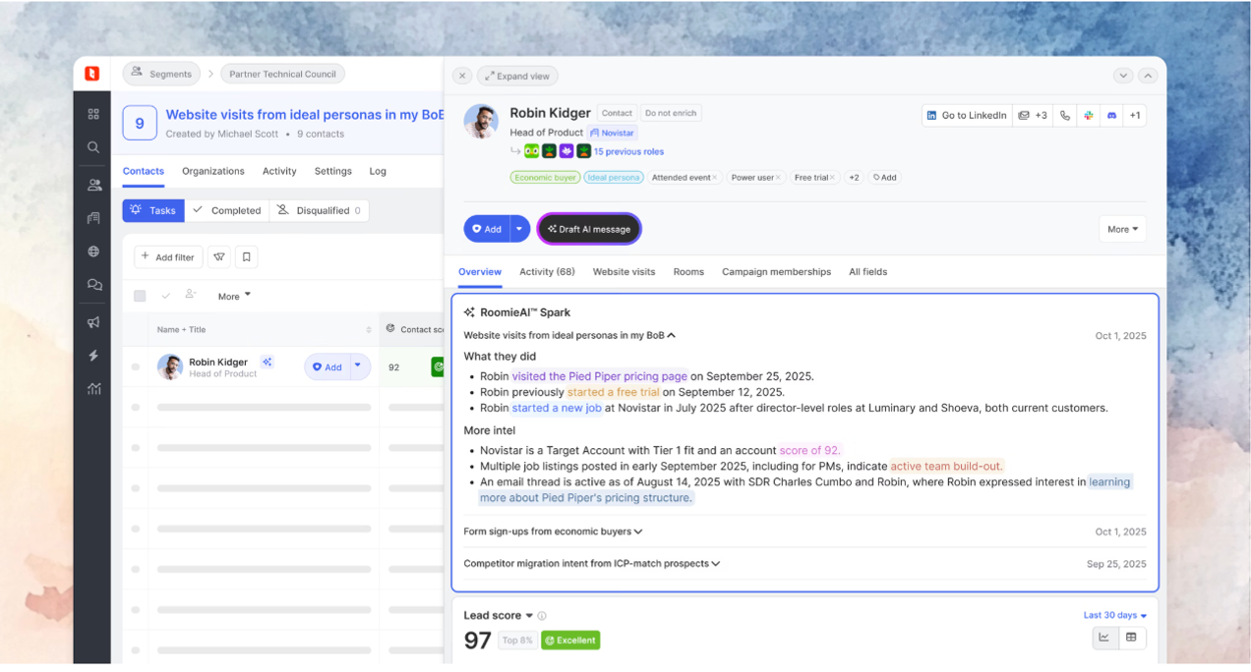The width and height of the screenshot is (1251, 672).
Task: Open the lightning bolt automations icon
Action: pos(93,356)
